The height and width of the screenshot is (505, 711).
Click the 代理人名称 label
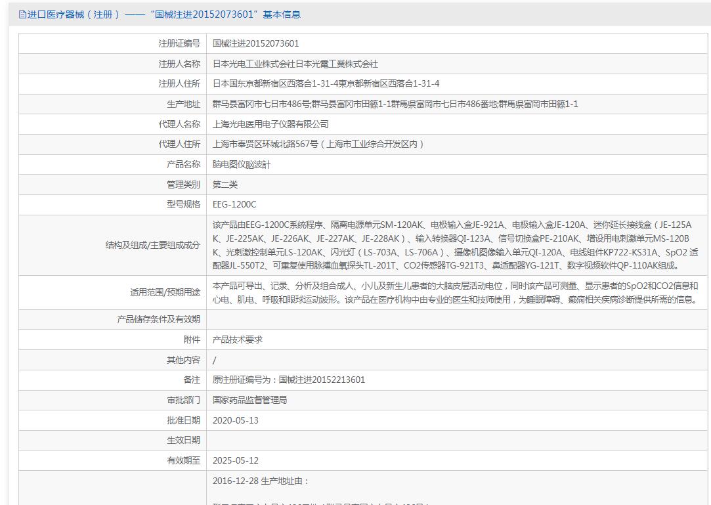click(179, 124)
